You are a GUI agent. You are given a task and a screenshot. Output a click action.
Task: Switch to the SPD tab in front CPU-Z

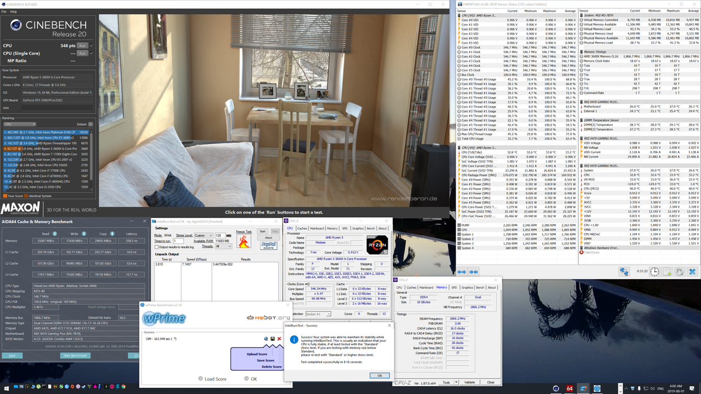(x=344, y=228)
